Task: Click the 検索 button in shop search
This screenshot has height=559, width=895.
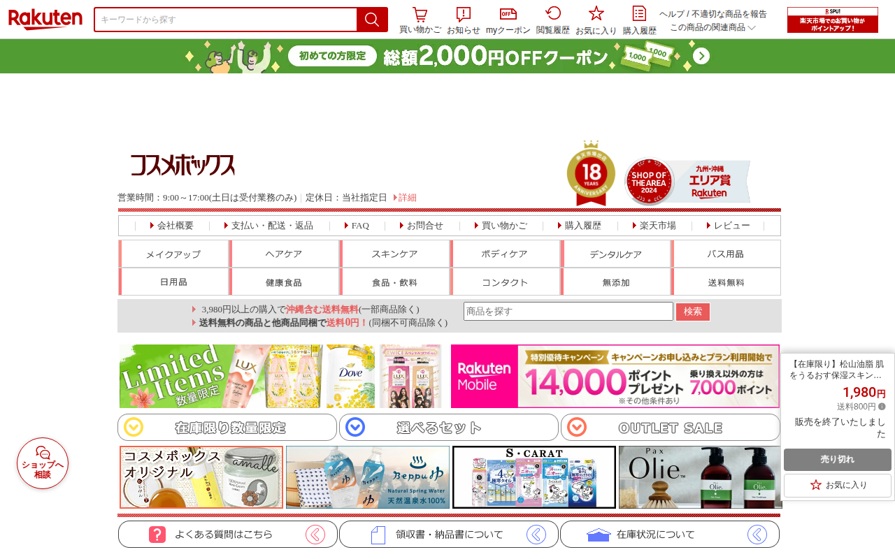Action: 693,312
